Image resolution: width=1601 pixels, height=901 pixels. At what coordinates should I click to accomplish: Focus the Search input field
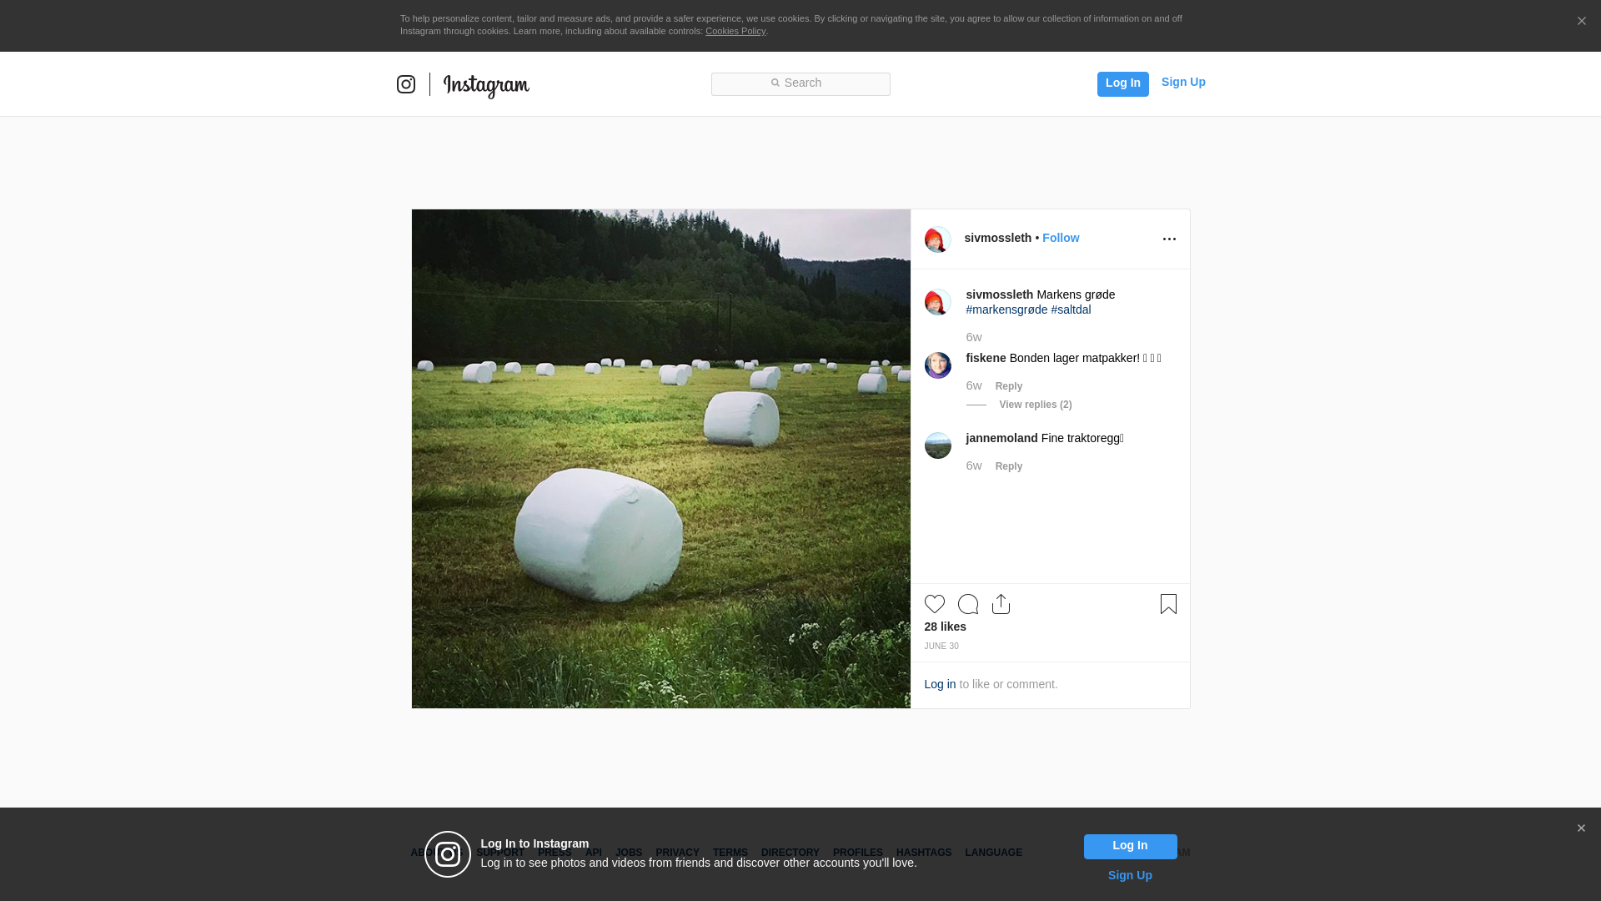click(x=800, y=83)
